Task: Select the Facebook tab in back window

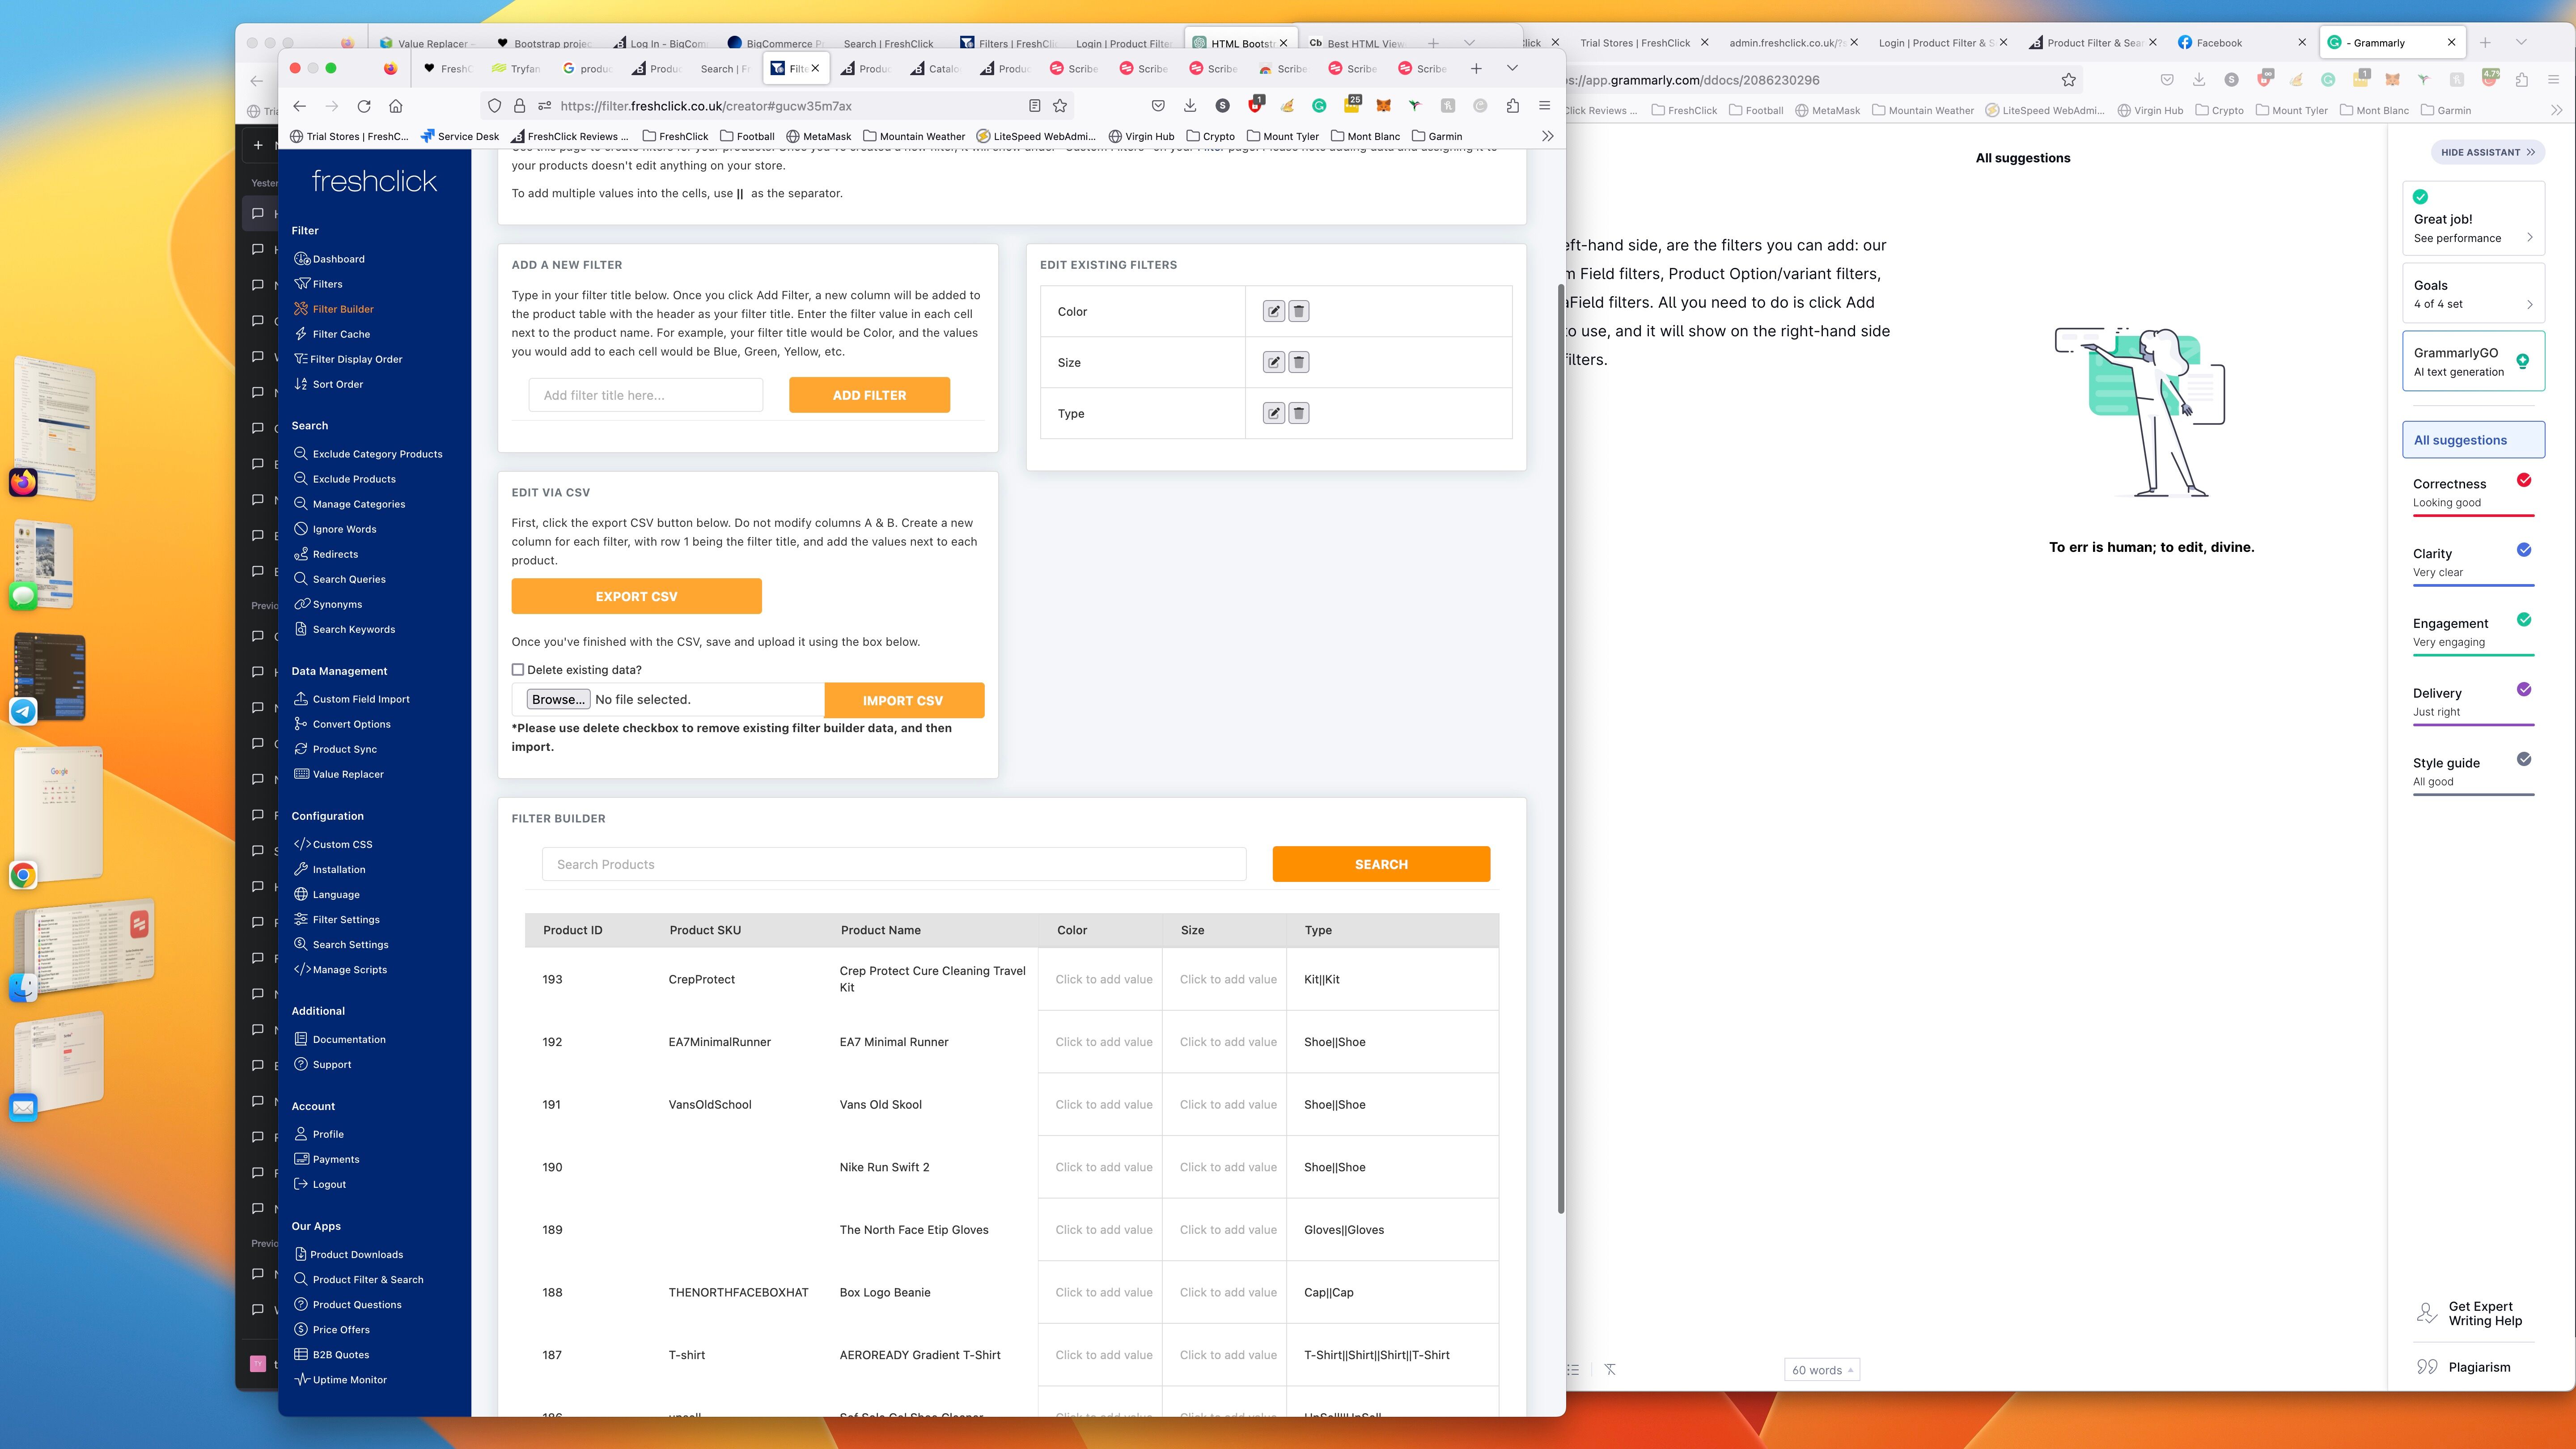Action: tap(2240, 42)
